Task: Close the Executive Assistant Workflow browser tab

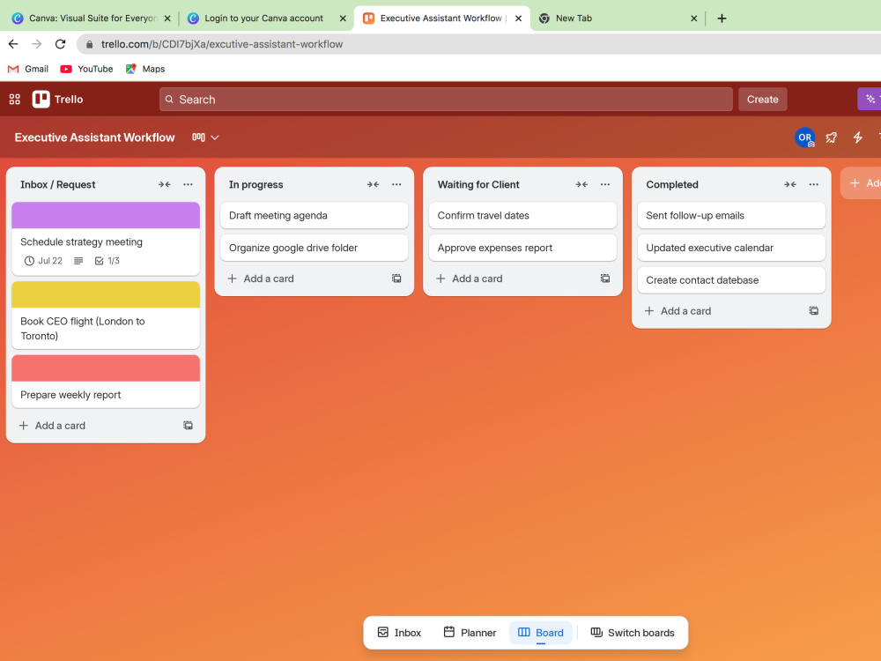Action: click(x=518, y=18)
